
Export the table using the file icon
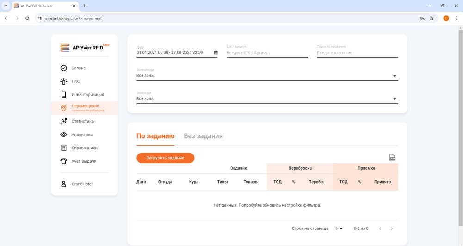(x=392, y=158)
